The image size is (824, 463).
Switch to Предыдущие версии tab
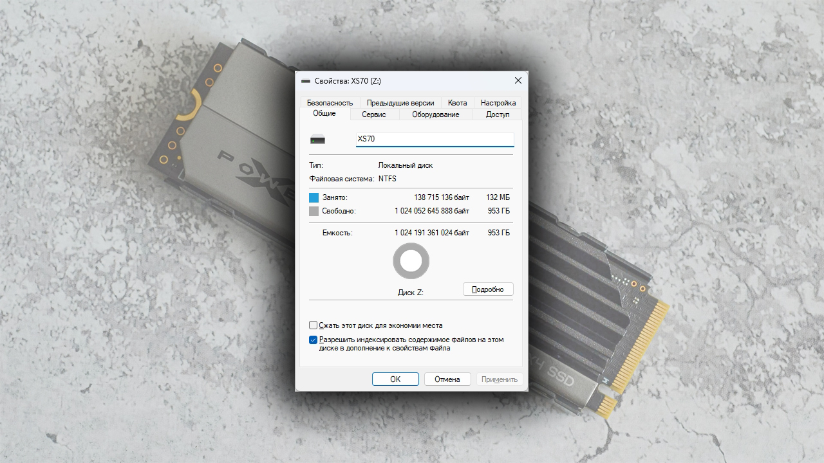pos(400,102)
